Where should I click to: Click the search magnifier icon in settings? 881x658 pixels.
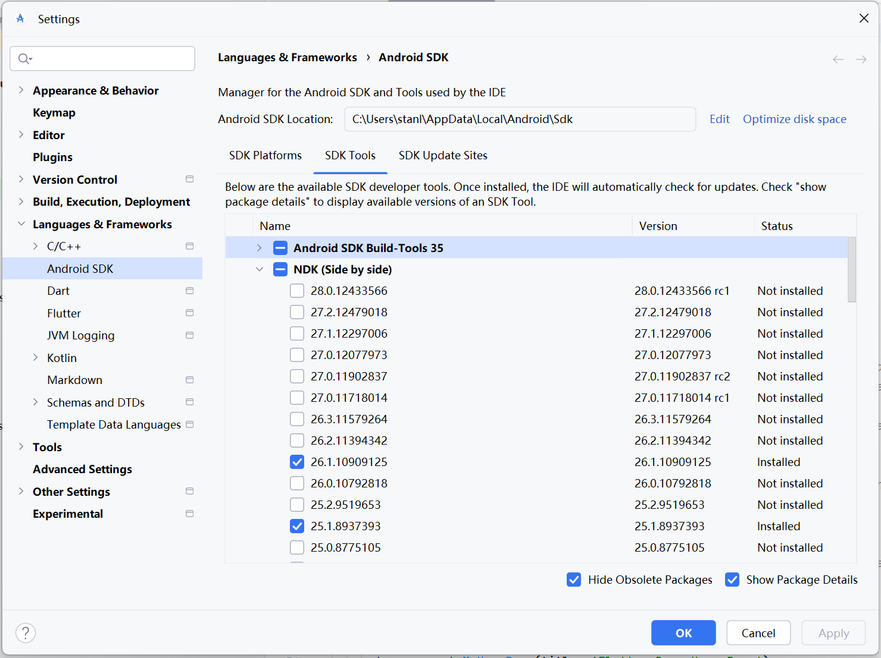(x=24, y=58)
